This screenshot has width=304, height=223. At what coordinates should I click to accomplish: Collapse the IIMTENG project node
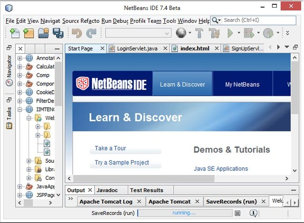(x=19, y=110)
